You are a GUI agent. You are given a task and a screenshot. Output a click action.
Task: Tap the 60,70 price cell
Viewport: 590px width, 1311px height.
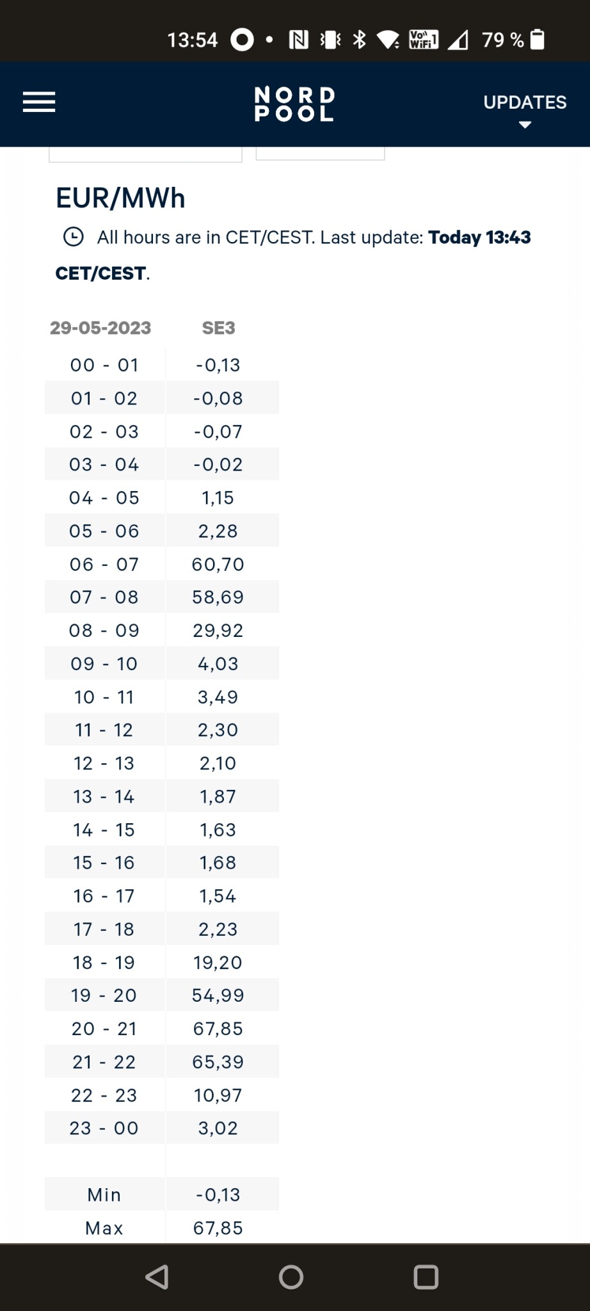(x=218, y=564)
